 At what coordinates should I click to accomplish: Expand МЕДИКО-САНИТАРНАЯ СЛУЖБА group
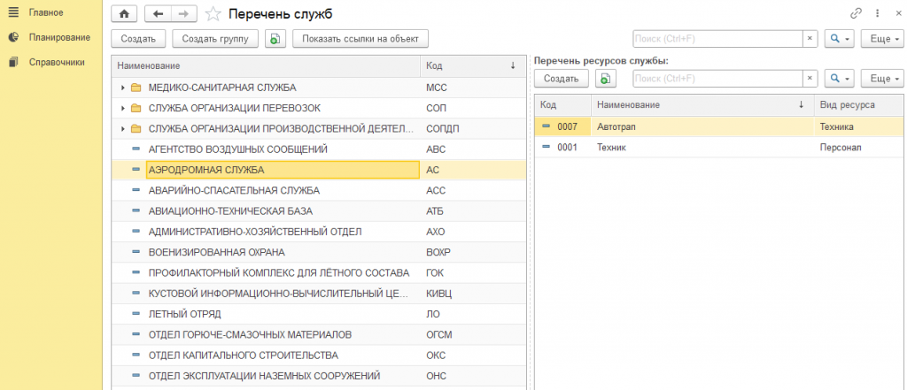122,88
